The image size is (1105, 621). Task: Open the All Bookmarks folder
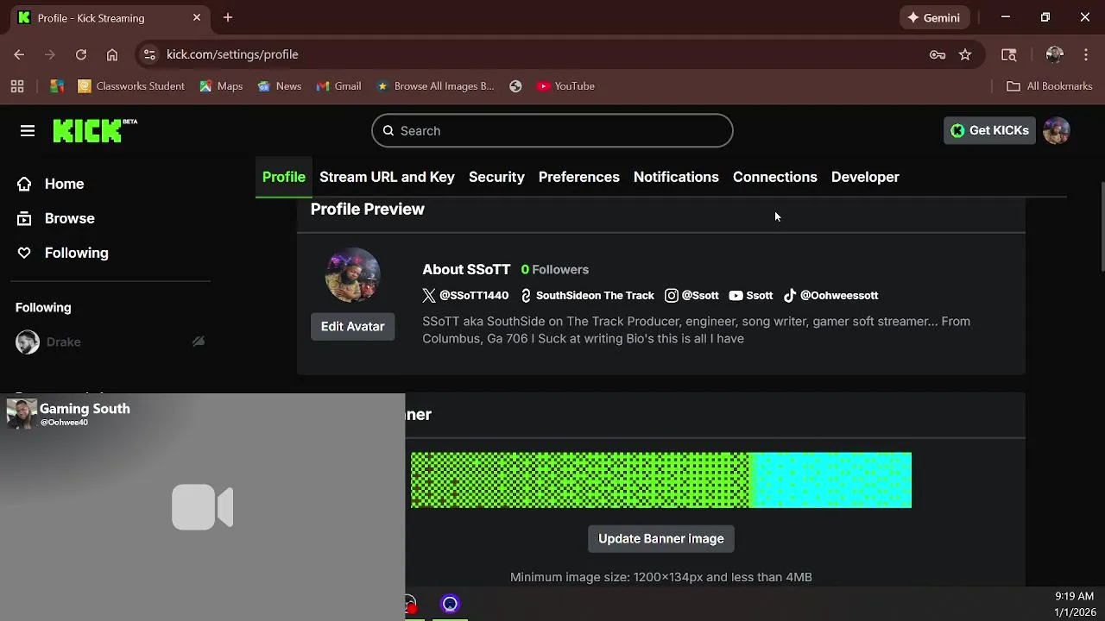click(x=1050, y=86)
